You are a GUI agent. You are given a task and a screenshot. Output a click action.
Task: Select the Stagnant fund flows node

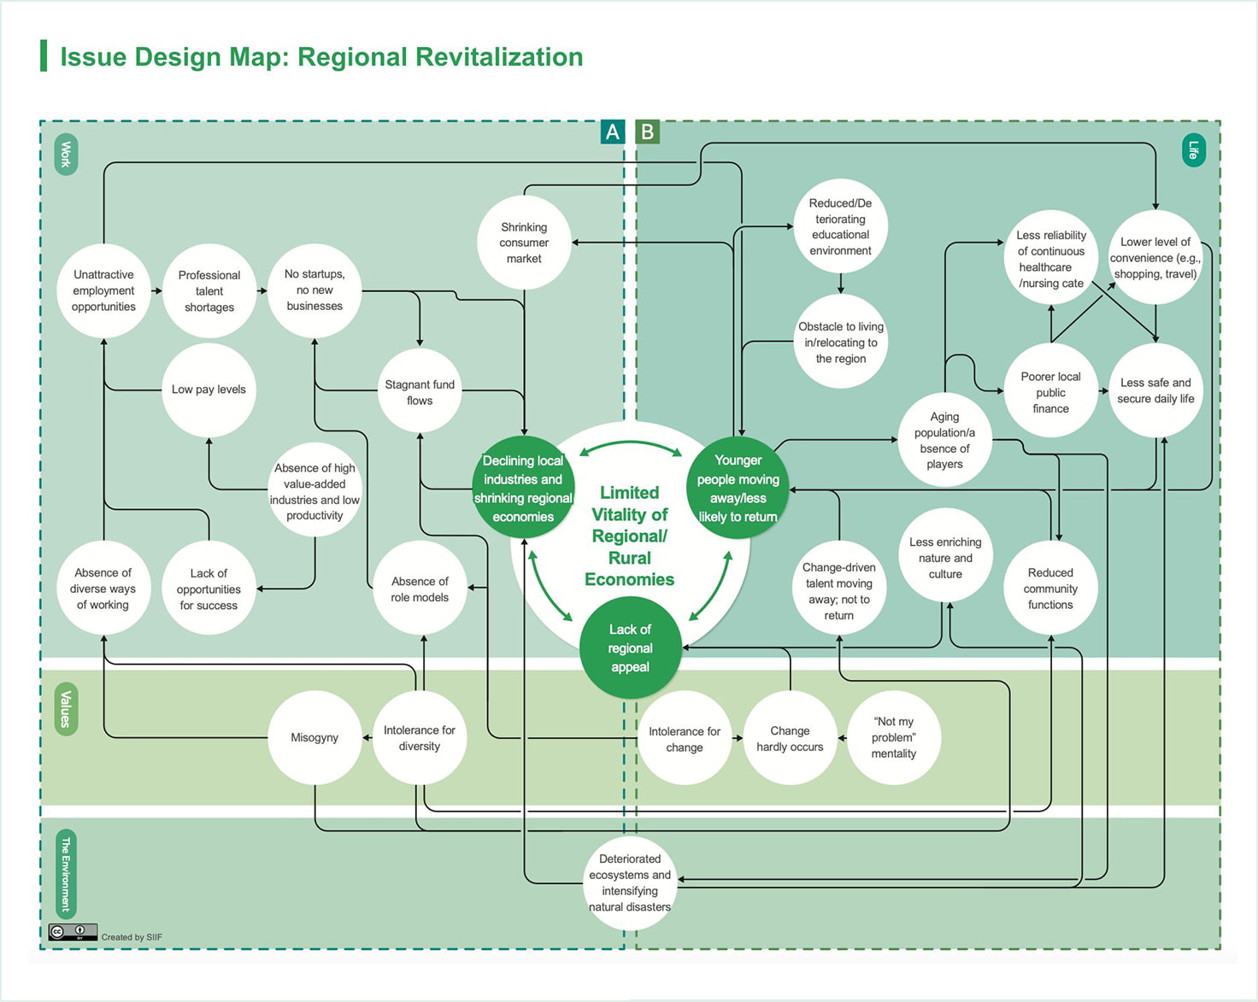(420, 393)
